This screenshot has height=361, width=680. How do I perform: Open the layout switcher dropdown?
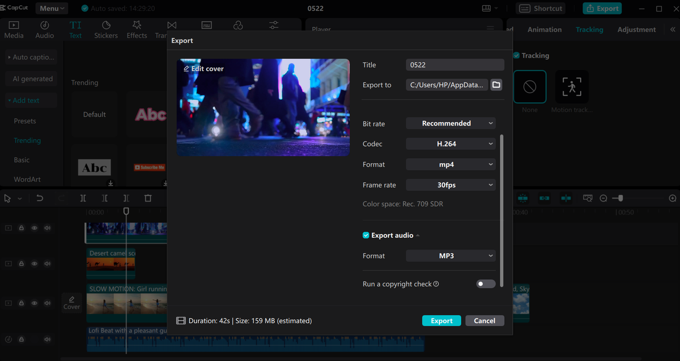[x=490, y=8]
